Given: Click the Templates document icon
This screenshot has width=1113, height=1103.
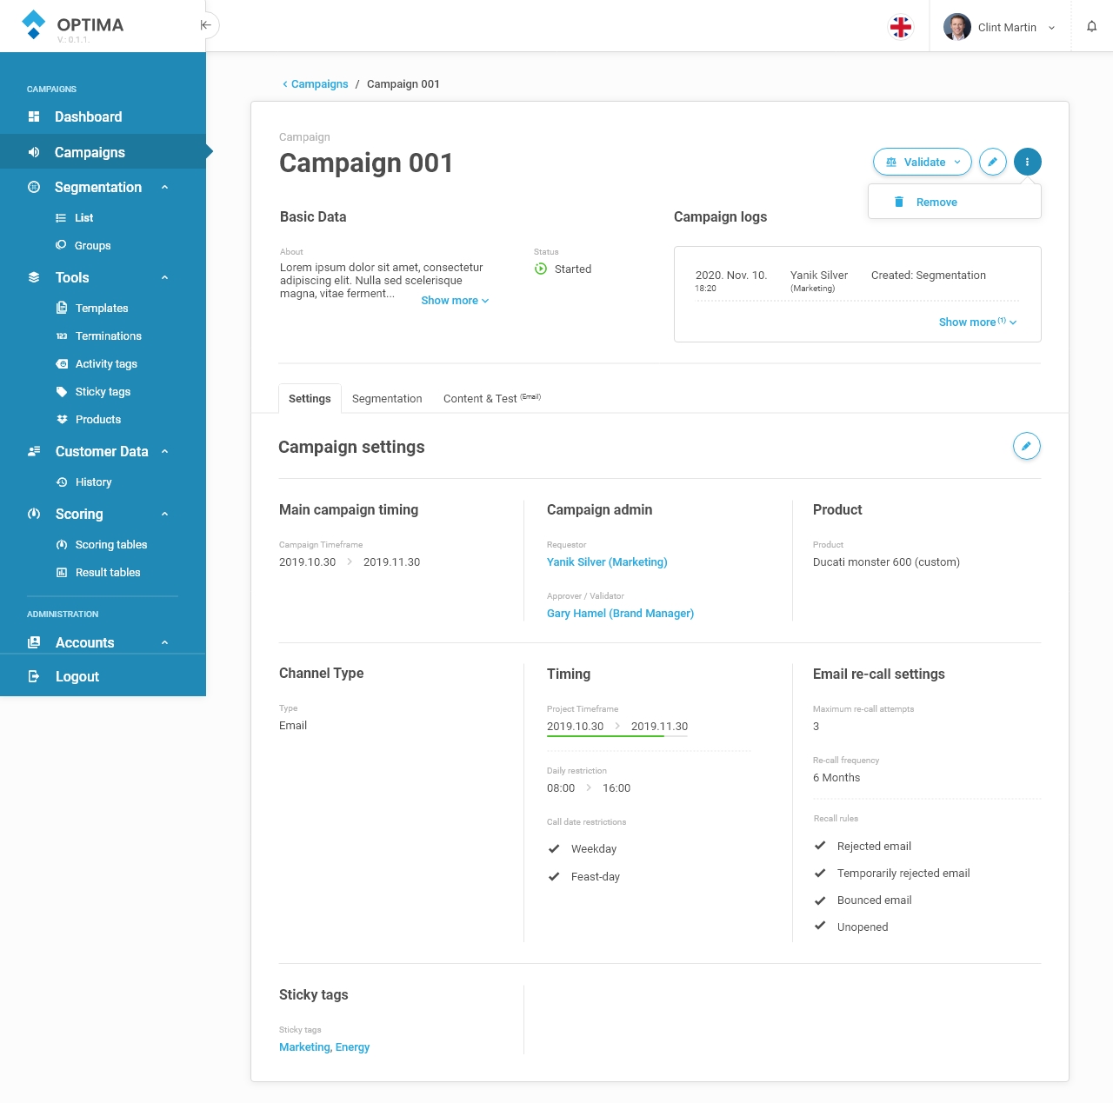Looking at the screenshot, I should click(x=62, y=308).
